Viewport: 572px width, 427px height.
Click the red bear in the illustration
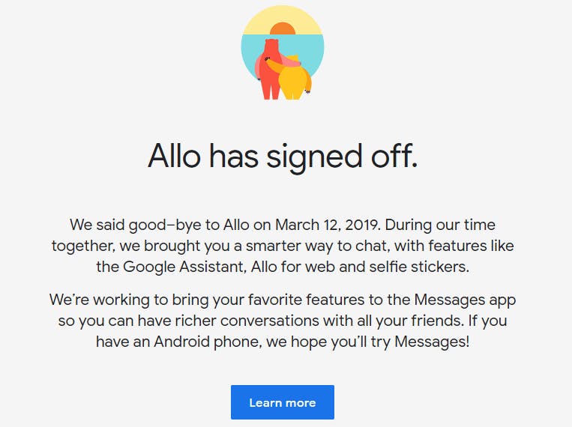(x=270, y=69)
